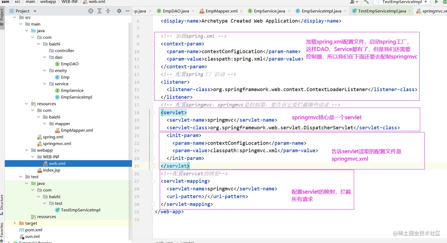Close the EmpMapper.xml tab
Viewport: 447px width, 243px height.
(x=241, y=11)
